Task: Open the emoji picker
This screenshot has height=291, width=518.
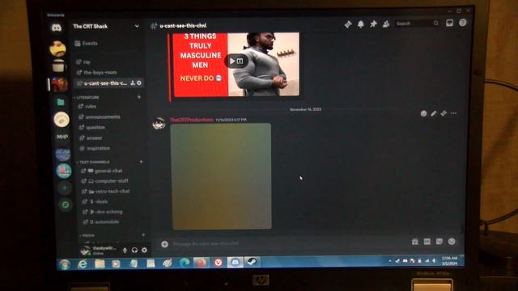Action: 452,242
